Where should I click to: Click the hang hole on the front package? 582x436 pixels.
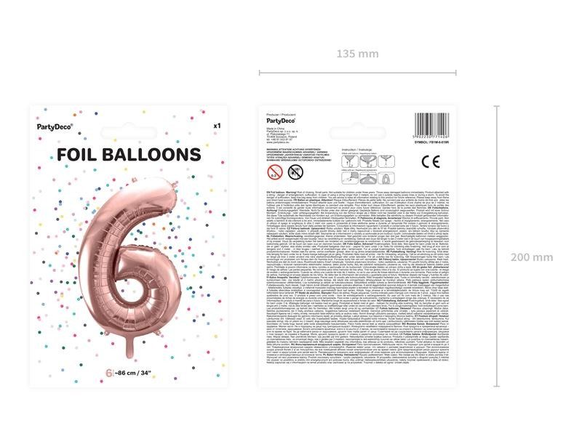coord(129,133)
